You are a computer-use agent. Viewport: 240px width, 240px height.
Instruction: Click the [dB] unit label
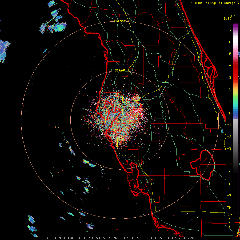pyautogui.click(x=227, y=18)
